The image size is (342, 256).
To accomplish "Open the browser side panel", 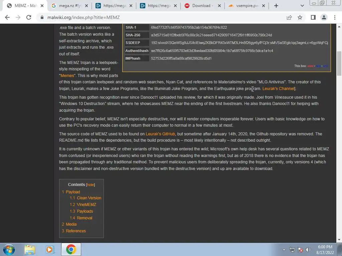I will click(313, 17).
